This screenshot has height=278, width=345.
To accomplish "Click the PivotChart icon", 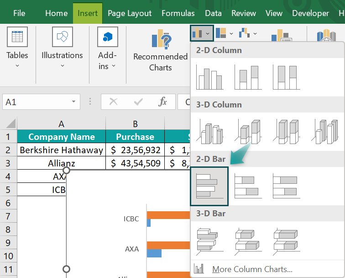I will click(x=282, y=35).
